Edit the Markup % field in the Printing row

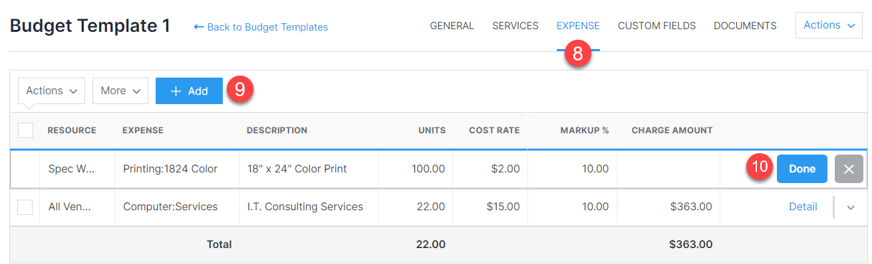coord(572,168)
